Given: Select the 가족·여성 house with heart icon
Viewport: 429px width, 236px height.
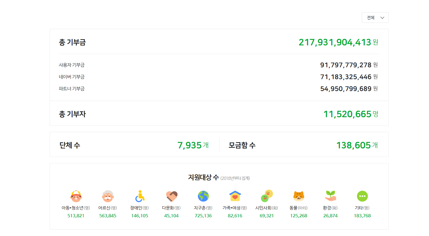Looking at the screenshot, I should pos(235,196).
